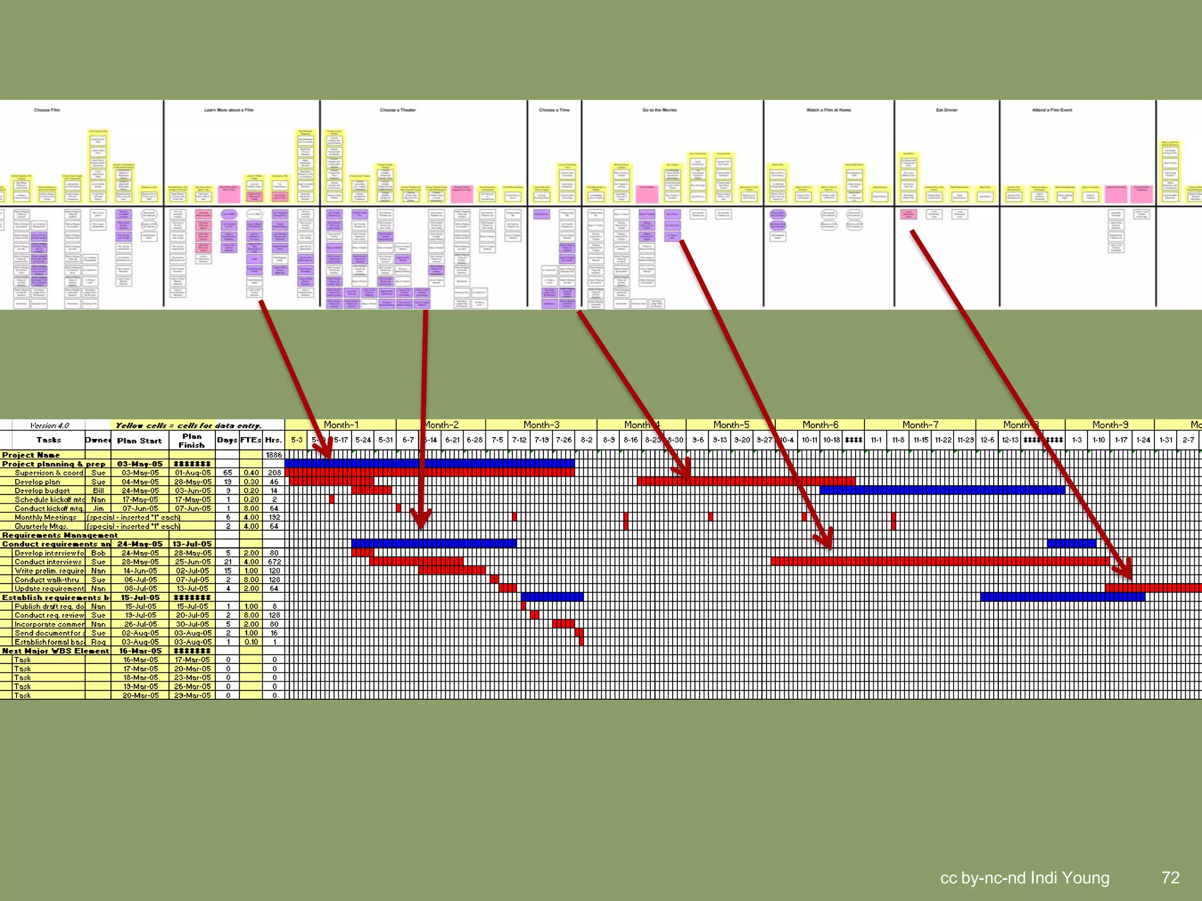Screen dimensions: 1202x901
Task: Select the 03-May-05 start date for Supervision
Action: pos(140,473)
